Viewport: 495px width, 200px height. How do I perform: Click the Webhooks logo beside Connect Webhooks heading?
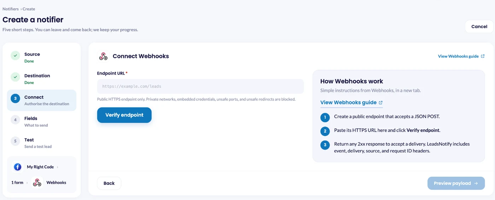point(103,56)
